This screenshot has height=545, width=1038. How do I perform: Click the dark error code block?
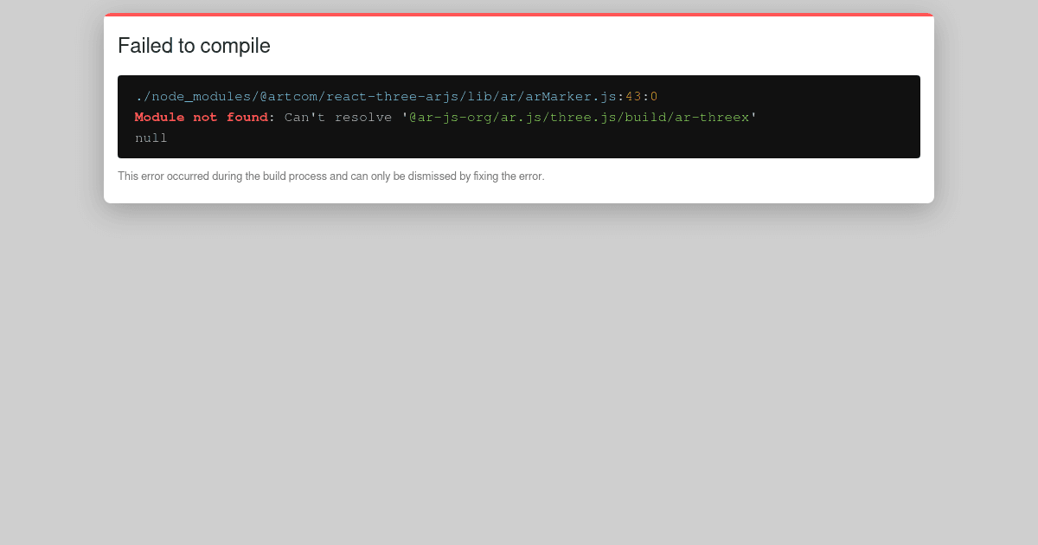[x=519, y=117]
